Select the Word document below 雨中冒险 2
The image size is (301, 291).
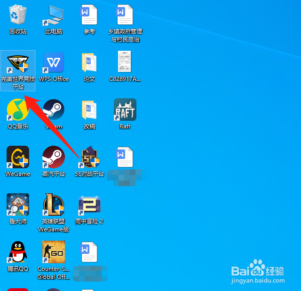pos(89,252)
